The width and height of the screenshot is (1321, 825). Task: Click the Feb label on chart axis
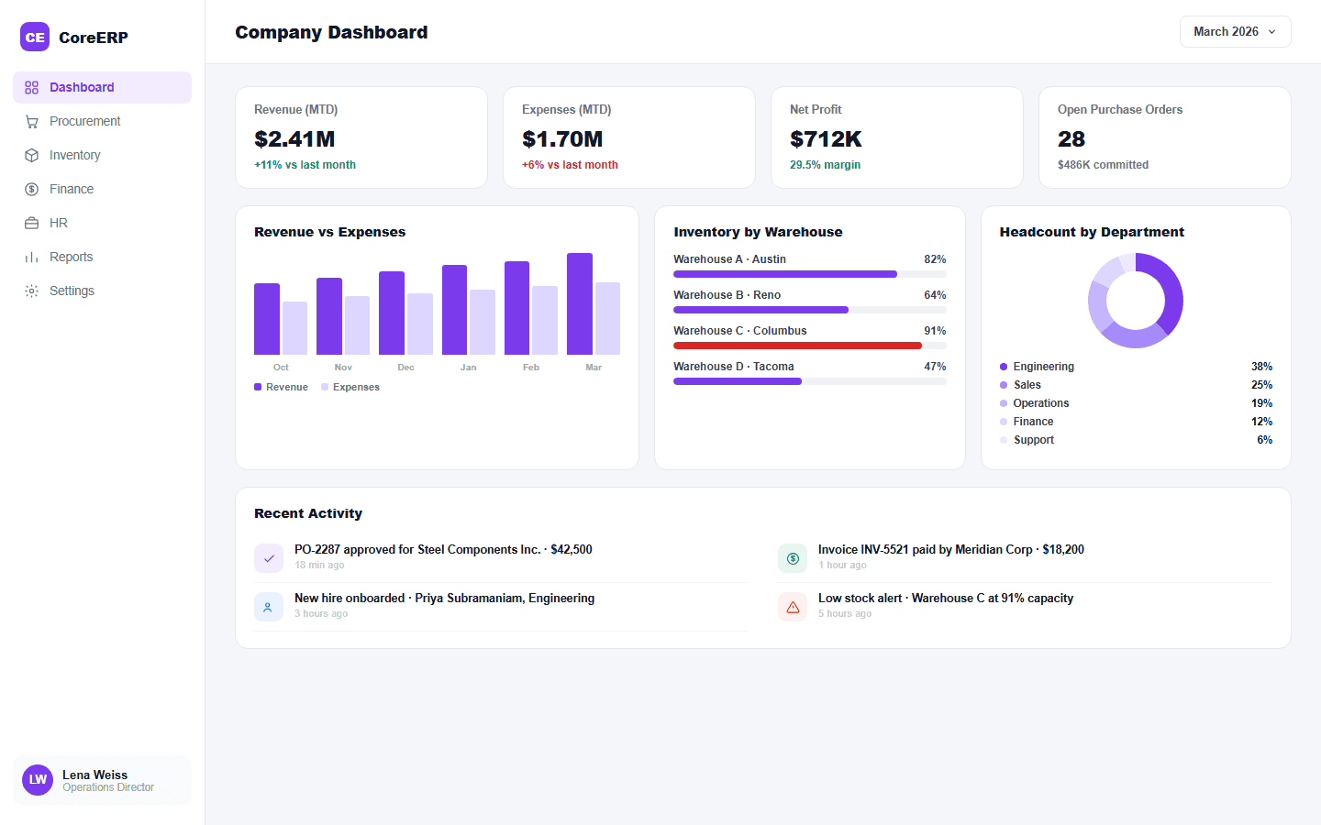[x=531, y=368]
